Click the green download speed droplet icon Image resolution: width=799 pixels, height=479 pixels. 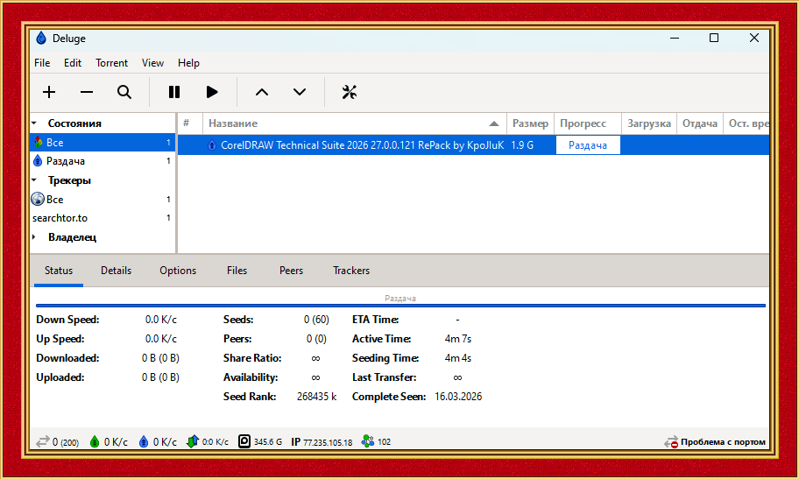95,441
